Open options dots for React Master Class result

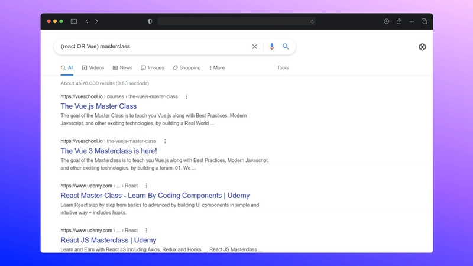[x=146, y=186]
